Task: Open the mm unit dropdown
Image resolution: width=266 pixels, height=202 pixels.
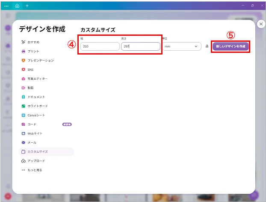Action: pos(182,46)
